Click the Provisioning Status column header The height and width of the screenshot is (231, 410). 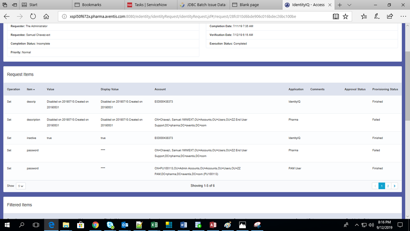(x=385, y=89)
